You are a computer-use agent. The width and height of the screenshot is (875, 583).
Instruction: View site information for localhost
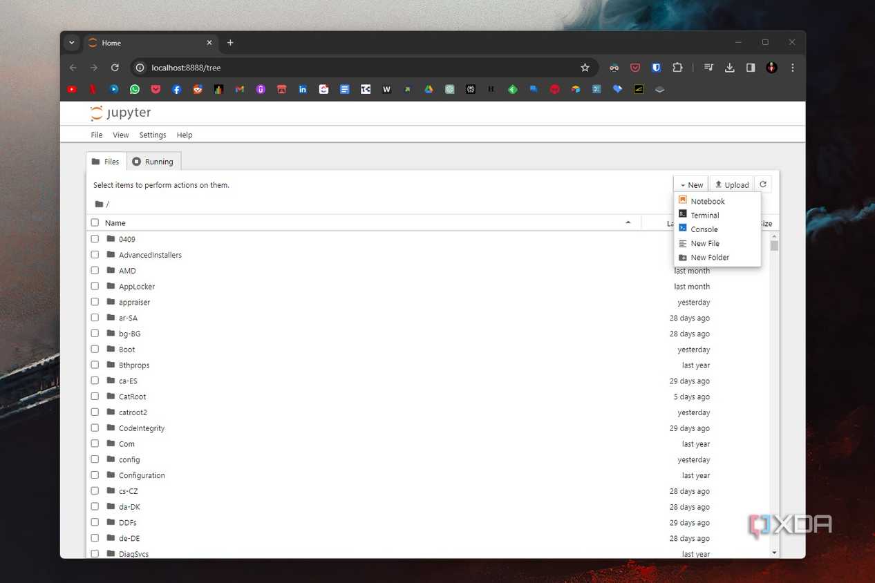[140, 68]
